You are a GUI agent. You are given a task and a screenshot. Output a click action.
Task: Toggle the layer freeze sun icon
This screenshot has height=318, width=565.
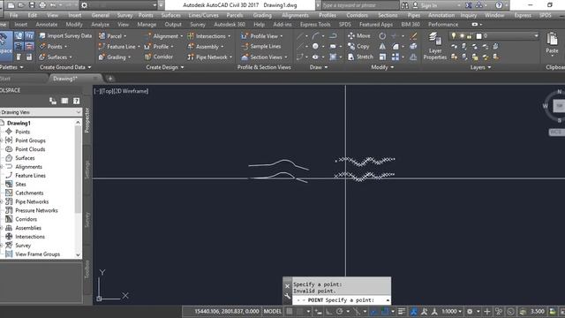tap(462, 35)
